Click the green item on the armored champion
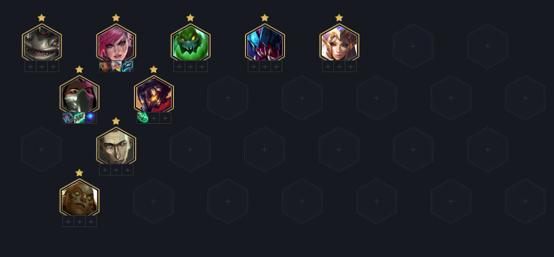This screenshot has height=257, width=554. 142,118
